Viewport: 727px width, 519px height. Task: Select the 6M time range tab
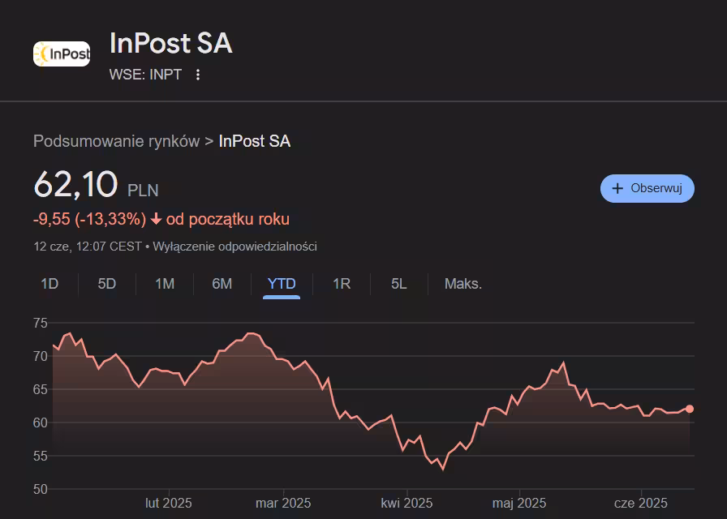pos(222,284)
